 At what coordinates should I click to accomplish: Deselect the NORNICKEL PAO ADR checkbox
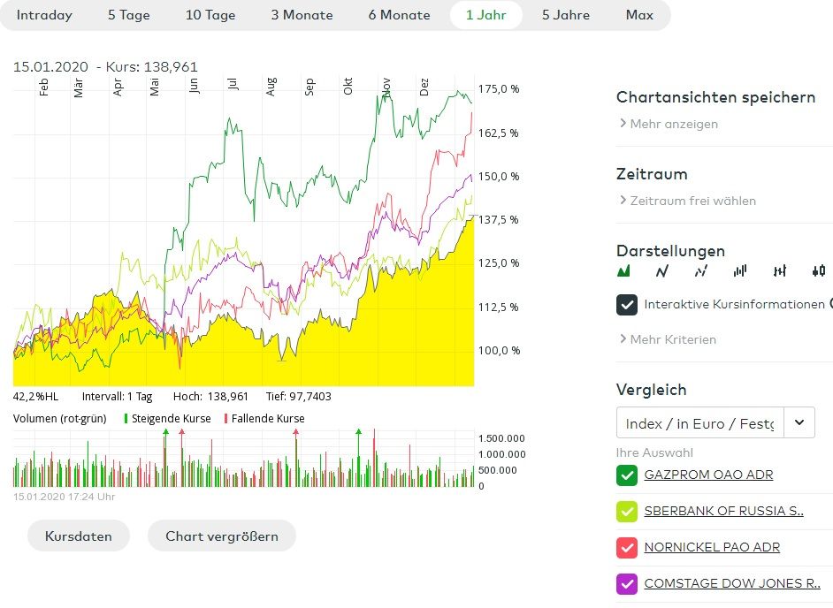626,548
